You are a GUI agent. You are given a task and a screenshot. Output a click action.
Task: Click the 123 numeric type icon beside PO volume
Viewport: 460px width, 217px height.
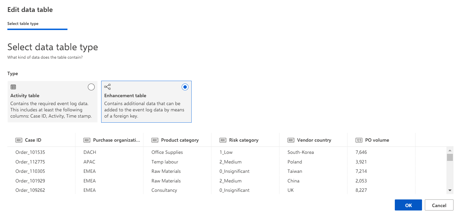click(x=359, y=140)
